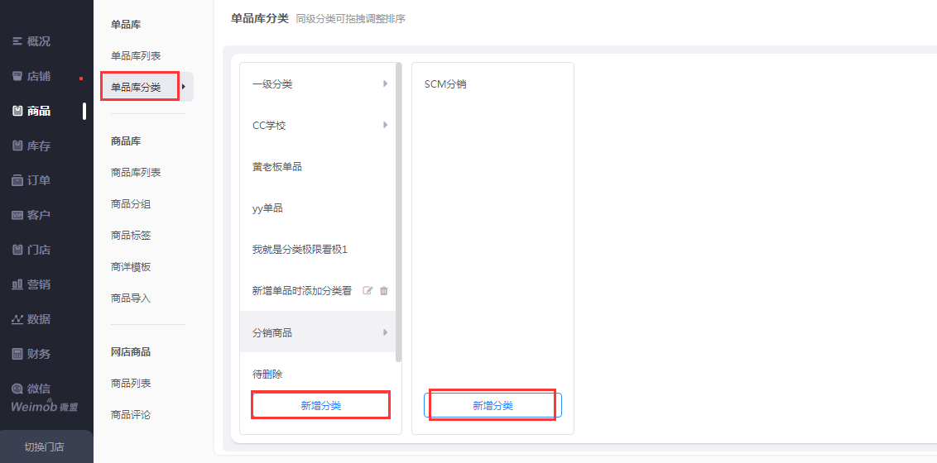Click the 库存 inventory icon
Image resolution: width=937 pixels, height=463 pixels.
pos(17,146)
